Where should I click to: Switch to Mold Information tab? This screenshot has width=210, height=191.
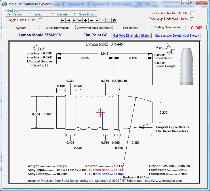pos(58,28)
